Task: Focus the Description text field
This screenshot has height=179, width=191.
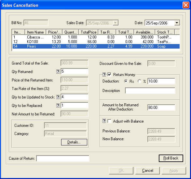Action: point(150,91)
